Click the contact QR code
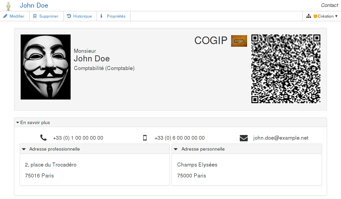This screenshot has height=199, width=341. point(286,69)
